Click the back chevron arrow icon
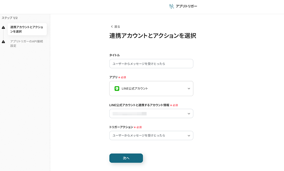Screen dimensions: 284x171 click(x=112, y=27)
